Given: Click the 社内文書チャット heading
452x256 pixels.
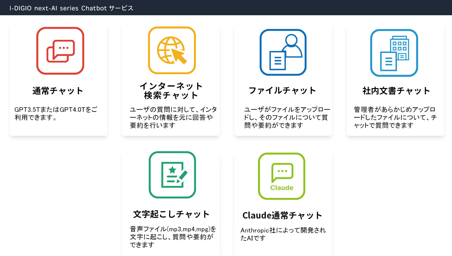Looking at the screenshot, I should [x=396, y=91].
